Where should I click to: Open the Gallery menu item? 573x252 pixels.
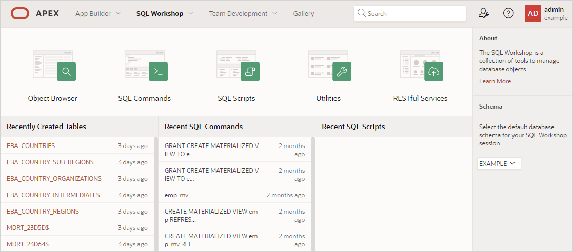click(x=303, y=13)
